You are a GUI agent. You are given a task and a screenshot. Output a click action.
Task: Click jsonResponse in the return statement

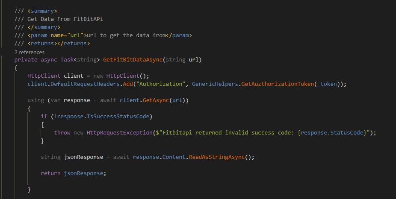(83, 173)
